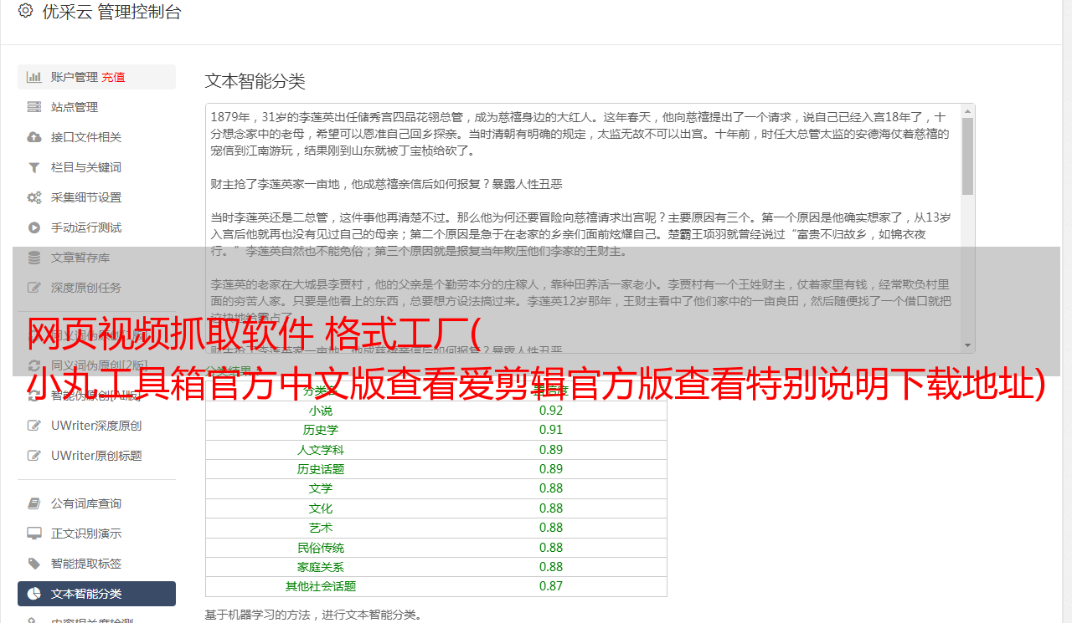This screenshot has height=623, width=1072.
Task: Open the 深度原创任务 sidebar entry
Action: point(85,288)
